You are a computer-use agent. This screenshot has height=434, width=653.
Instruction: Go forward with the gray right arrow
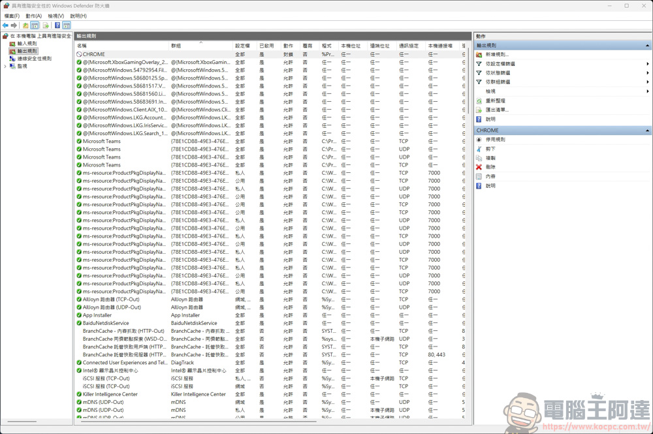(x=14, y=25)
